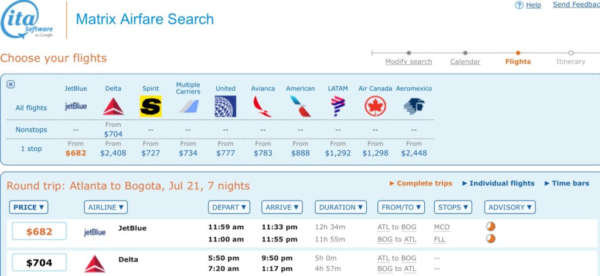Open the Send Feedback link
Image resolution: width=600 pixels, height=276 pixels.
(576, 5)
